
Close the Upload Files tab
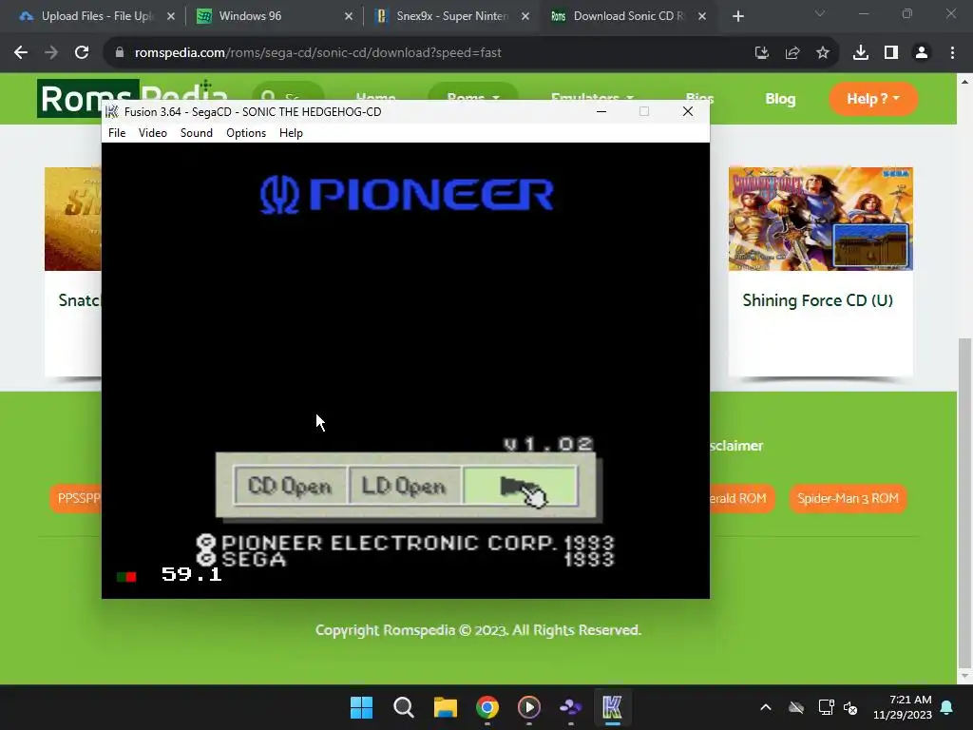point(171,16)
